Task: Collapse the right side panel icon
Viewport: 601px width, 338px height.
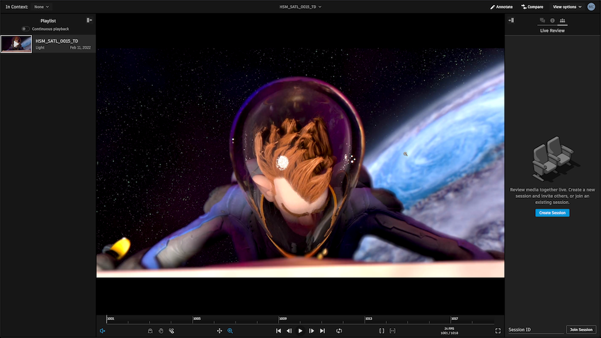Action: click(511, 20)
